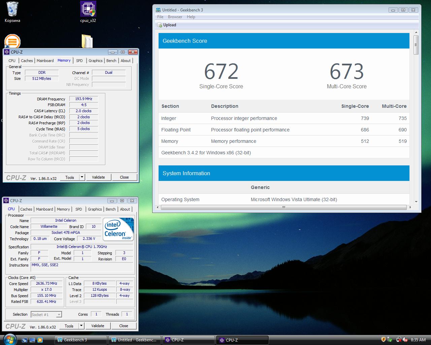Click Geekbench horizontal scrollbar
The image size is (431, 345).
tap(284, 208)
